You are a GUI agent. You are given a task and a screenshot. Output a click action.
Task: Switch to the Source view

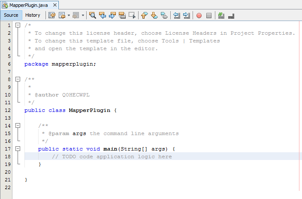[11, 15]
